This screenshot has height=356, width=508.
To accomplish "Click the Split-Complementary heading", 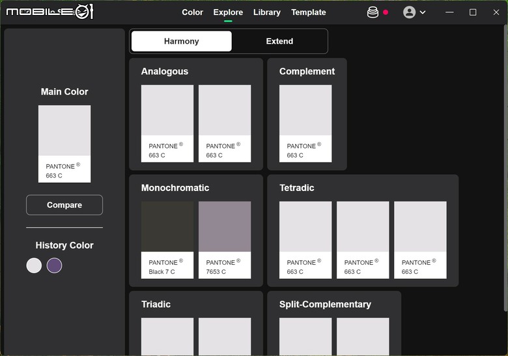I will coord(325,304).
